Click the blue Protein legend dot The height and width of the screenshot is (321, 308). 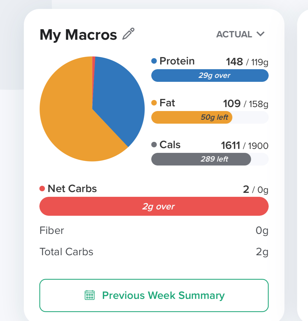(154, 61)
